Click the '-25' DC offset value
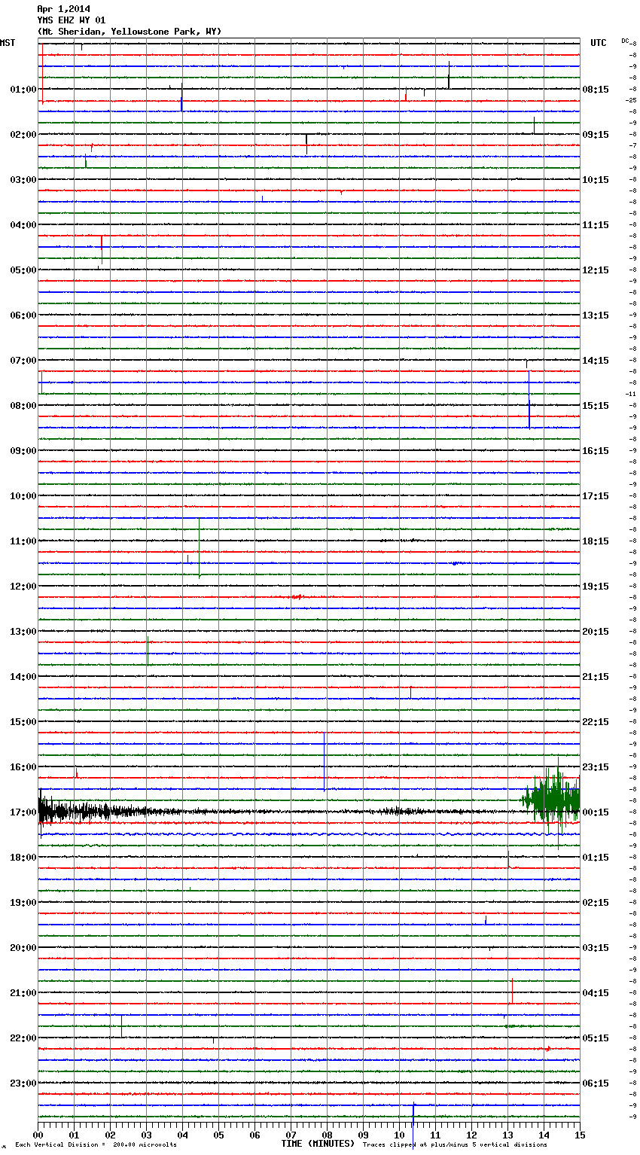Viewport: 640px width, 1155px height. coord(631,100)
